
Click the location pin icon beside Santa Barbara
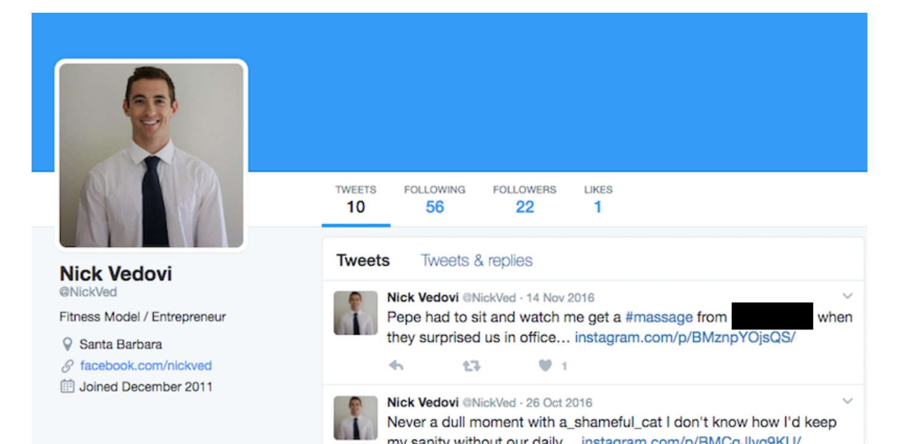[68, 344]
